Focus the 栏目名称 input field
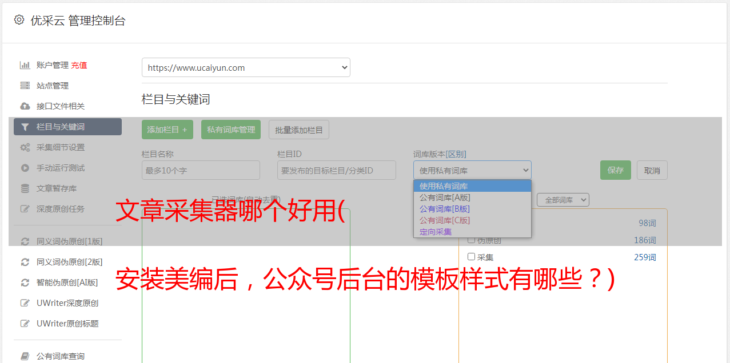Screen dimensions: 730x363 point(201,170)
